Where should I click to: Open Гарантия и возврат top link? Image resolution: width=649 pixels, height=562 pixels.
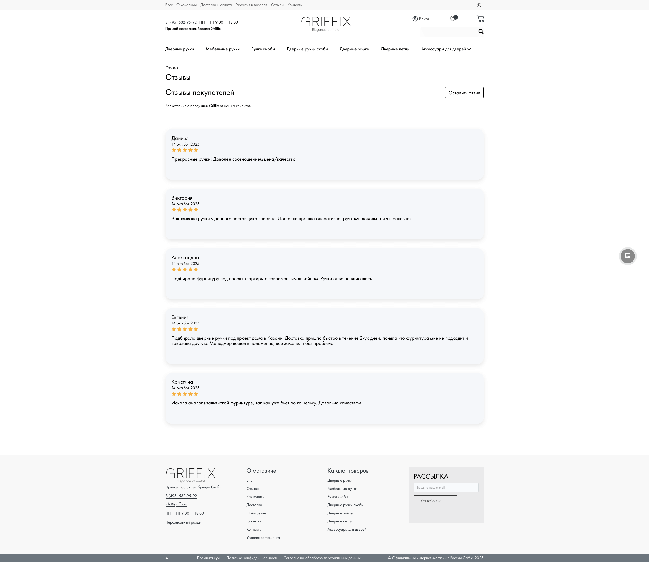(x=251, y=5)
